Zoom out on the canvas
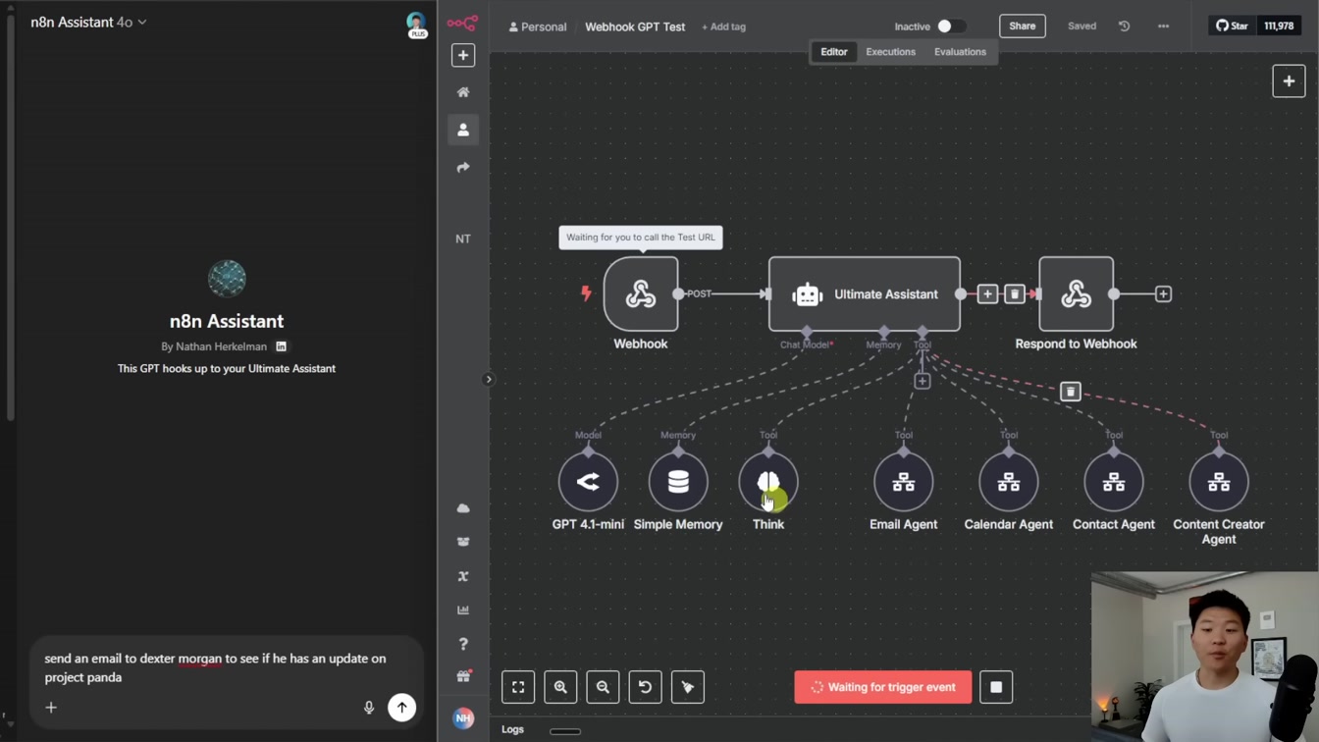The image size is (1319, 742). tap(603, 687)
